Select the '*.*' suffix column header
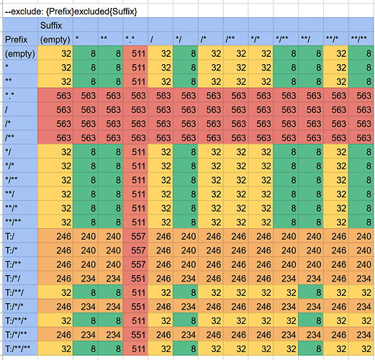Image resolution: width=375 pixels, height=360 pixels. click(135, 39)
